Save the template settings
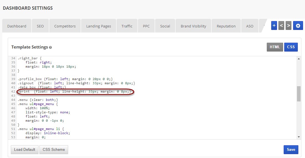Viewport: 305px width, 158px height. coord(291,149)
